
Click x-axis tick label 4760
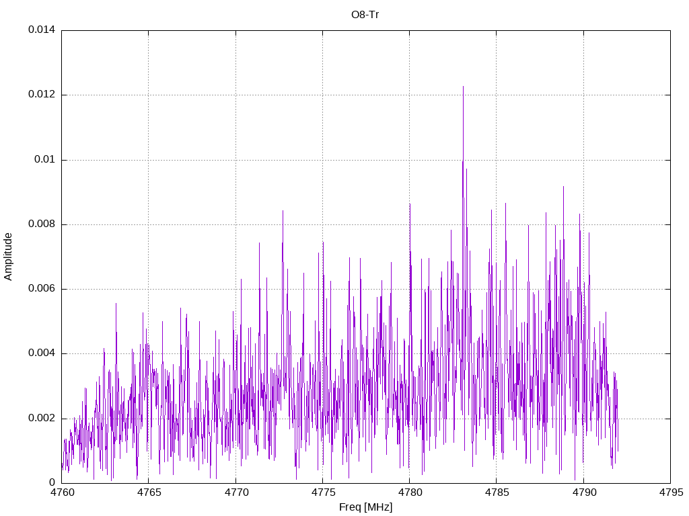(x=63, y=492)
